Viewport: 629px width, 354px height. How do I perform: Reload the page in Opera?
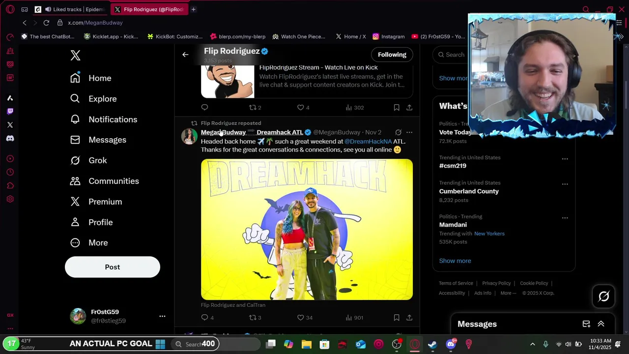(x=46, y=23)
